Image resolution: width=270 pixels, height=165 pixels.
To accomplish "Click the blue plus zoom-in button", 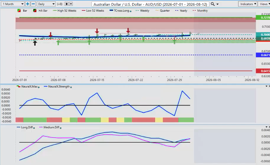I will (28, 4).
